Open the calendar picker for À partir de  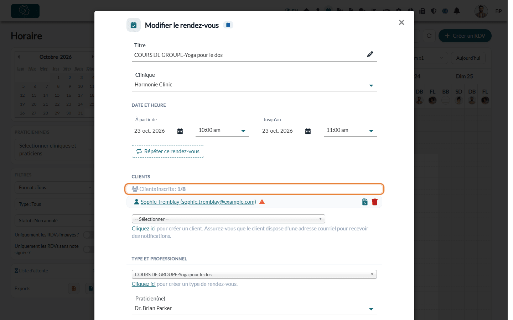coord(180,131)
